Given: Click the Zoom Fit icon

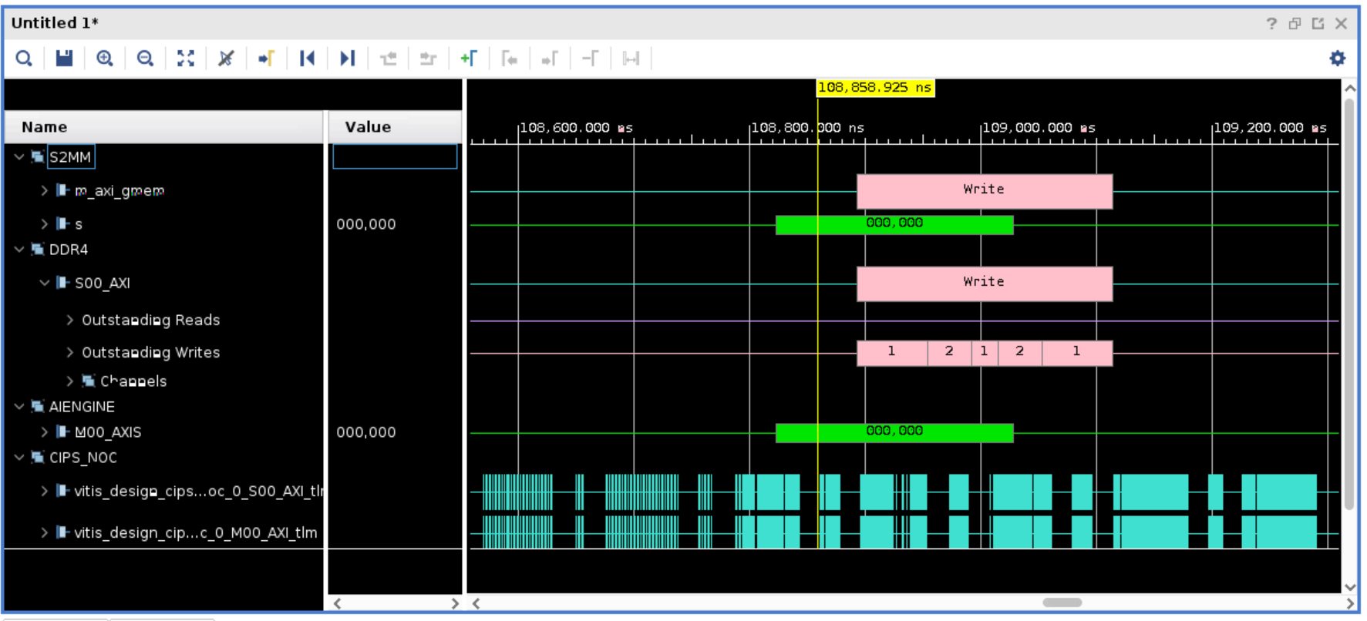Looking at the screenshot, I should click(x=186, y=59).
